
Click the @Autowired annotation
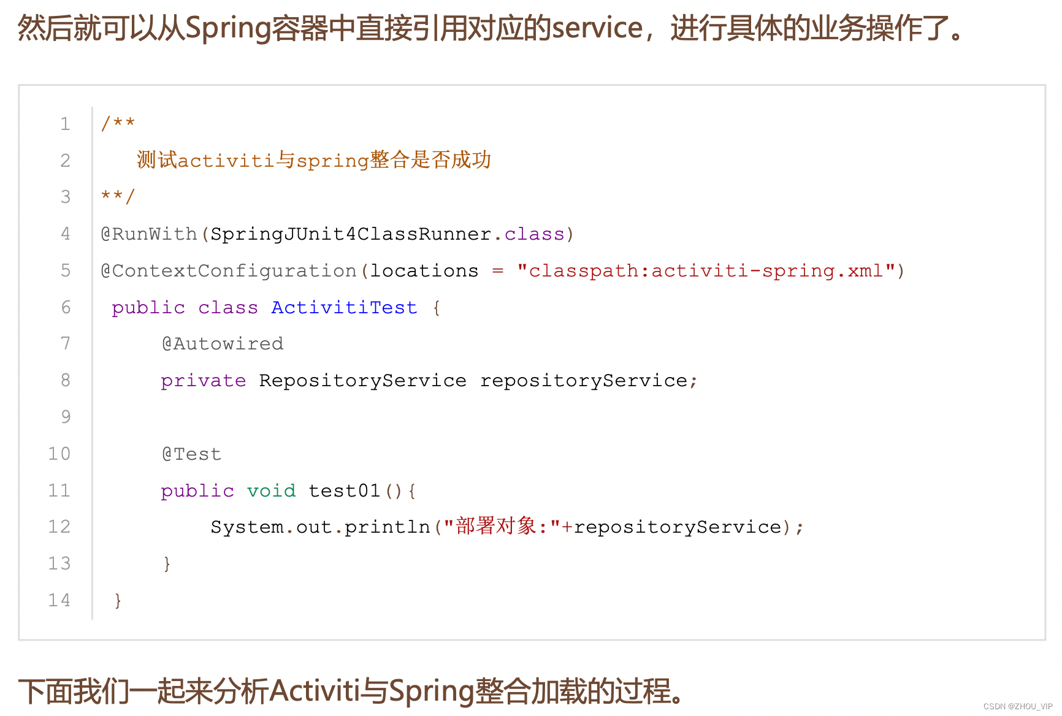click(x=222, y=343)
